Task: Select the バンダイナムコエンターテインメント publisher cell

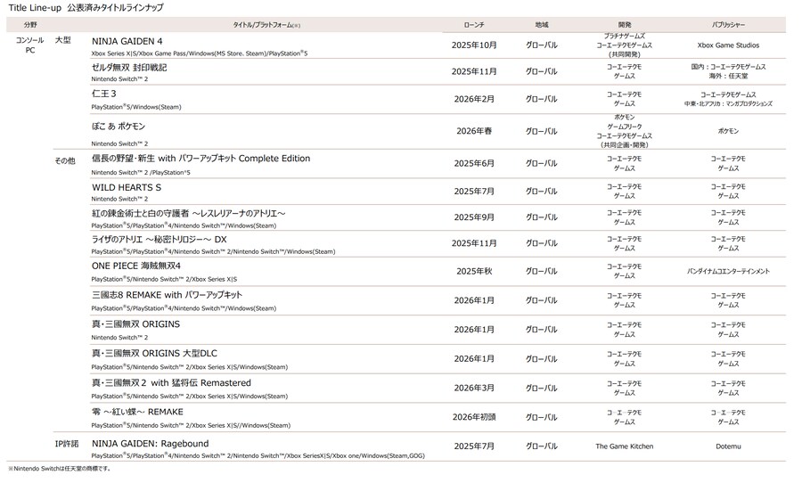Action: (728, 270)
